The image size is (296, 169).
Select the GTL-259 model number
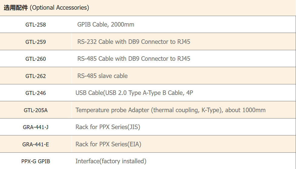tap(36, 42)
